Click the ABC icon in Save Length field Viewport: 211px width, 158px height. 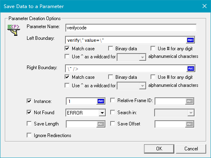[100, 124]
